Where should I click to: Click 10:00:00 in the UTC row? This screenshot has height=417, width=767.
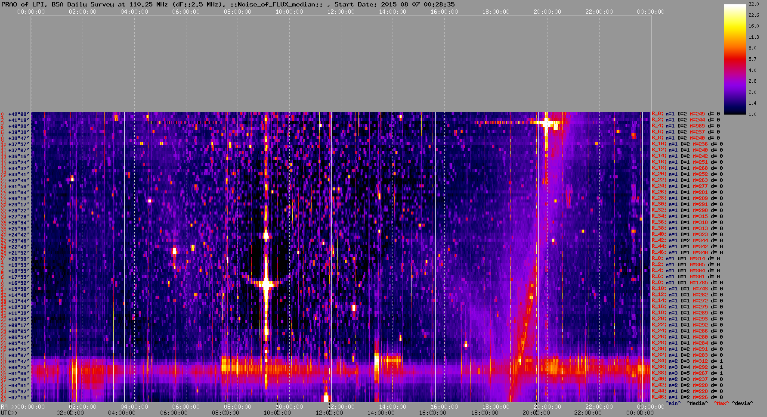click(x=278, y=413)
